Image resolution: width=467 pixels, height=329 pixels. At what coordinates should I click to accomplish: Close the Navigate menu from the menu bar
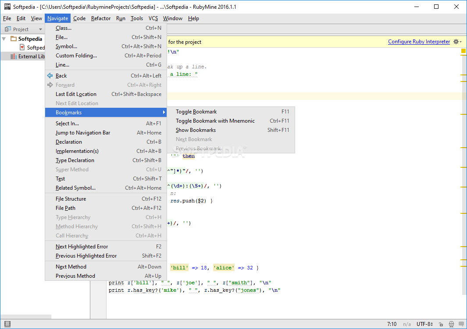[58, 18]
